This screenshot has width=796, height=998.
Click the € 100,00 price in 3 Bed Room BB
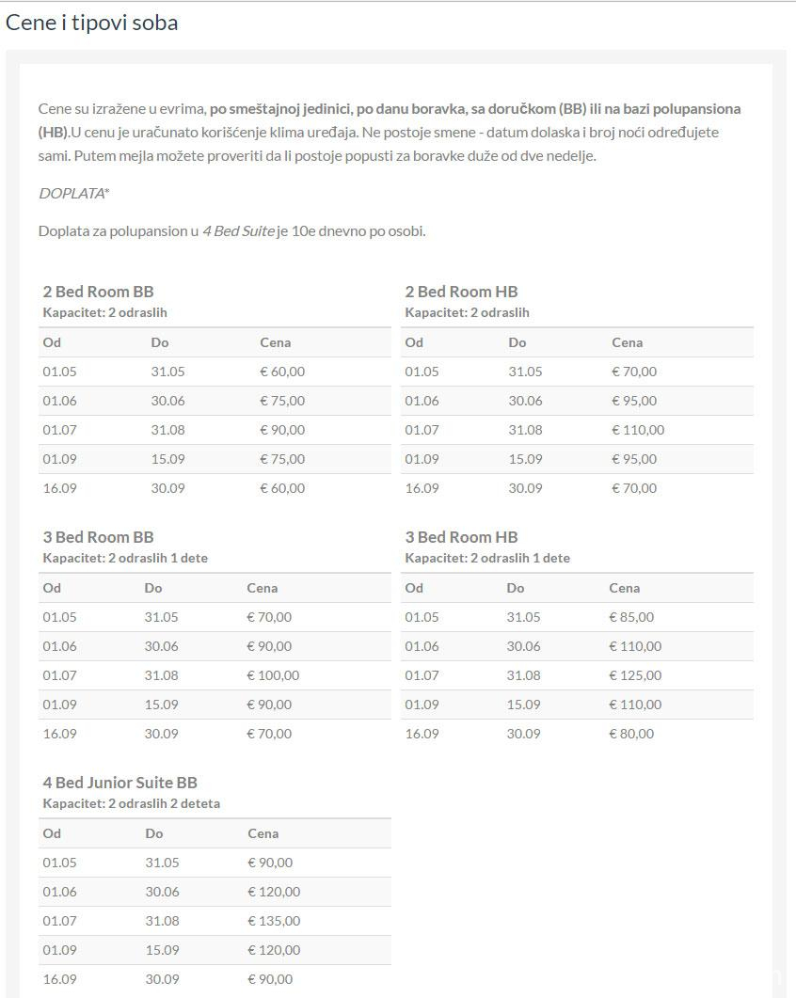273,675
